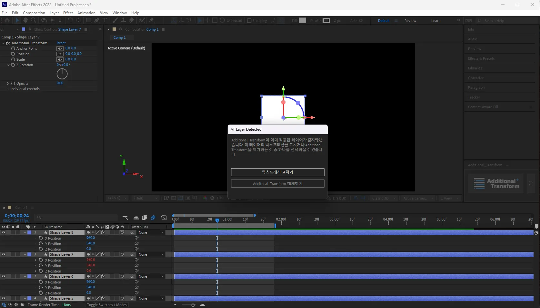The image size is (540, 308).
Task: Hide Shape Layer 8 with eye icon
Action: click(4, 232)
